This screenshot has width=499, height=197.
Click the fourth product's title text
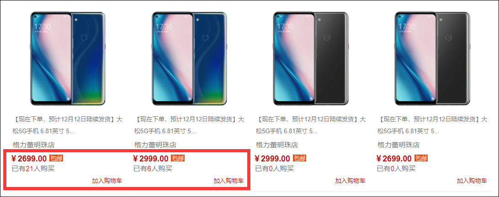432,125
